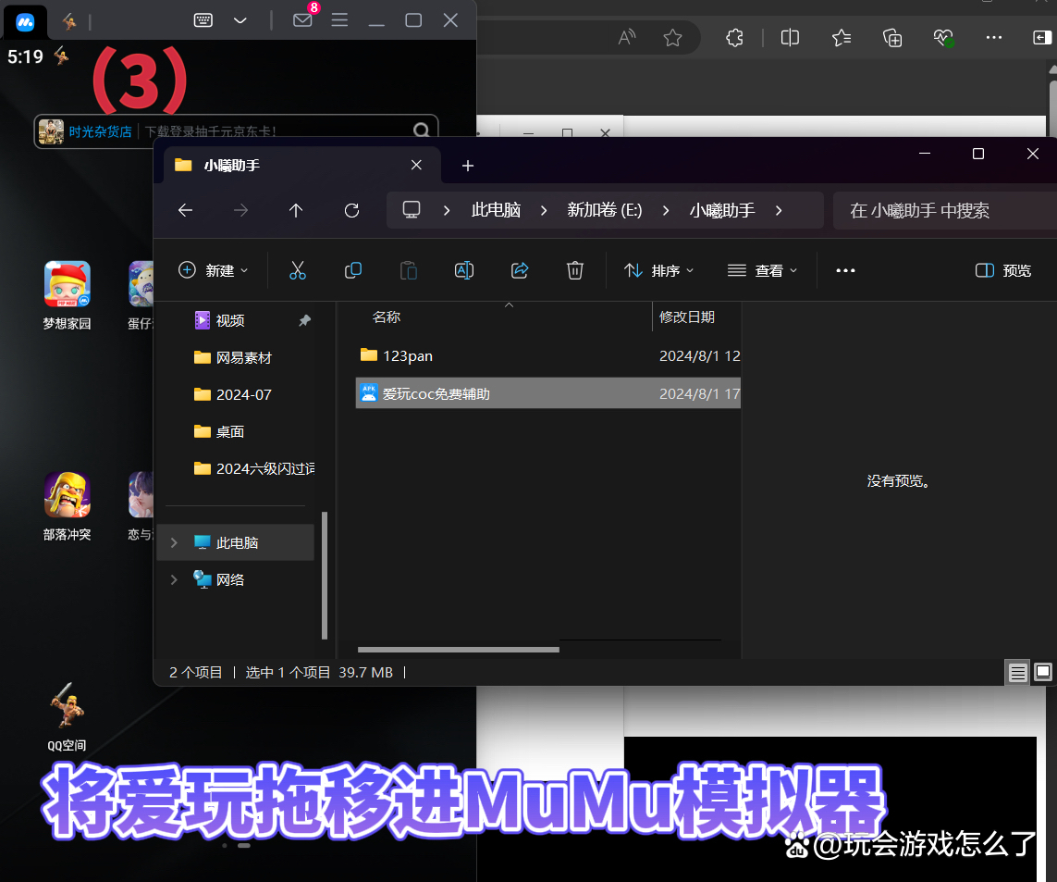The height and width of the screenshot is (882, 1057).
Task: Click chevron after 小曦助手 in address bar
Action: 779,210
